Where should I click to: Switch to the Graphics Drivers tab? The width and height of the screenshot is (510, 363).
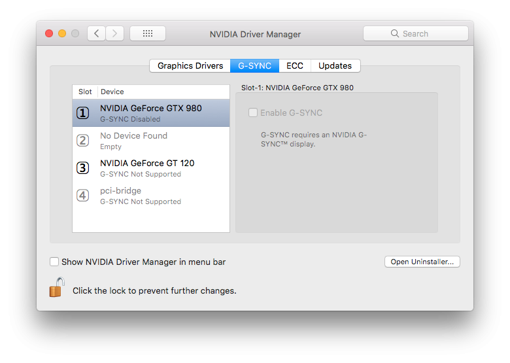pos(190,65)
